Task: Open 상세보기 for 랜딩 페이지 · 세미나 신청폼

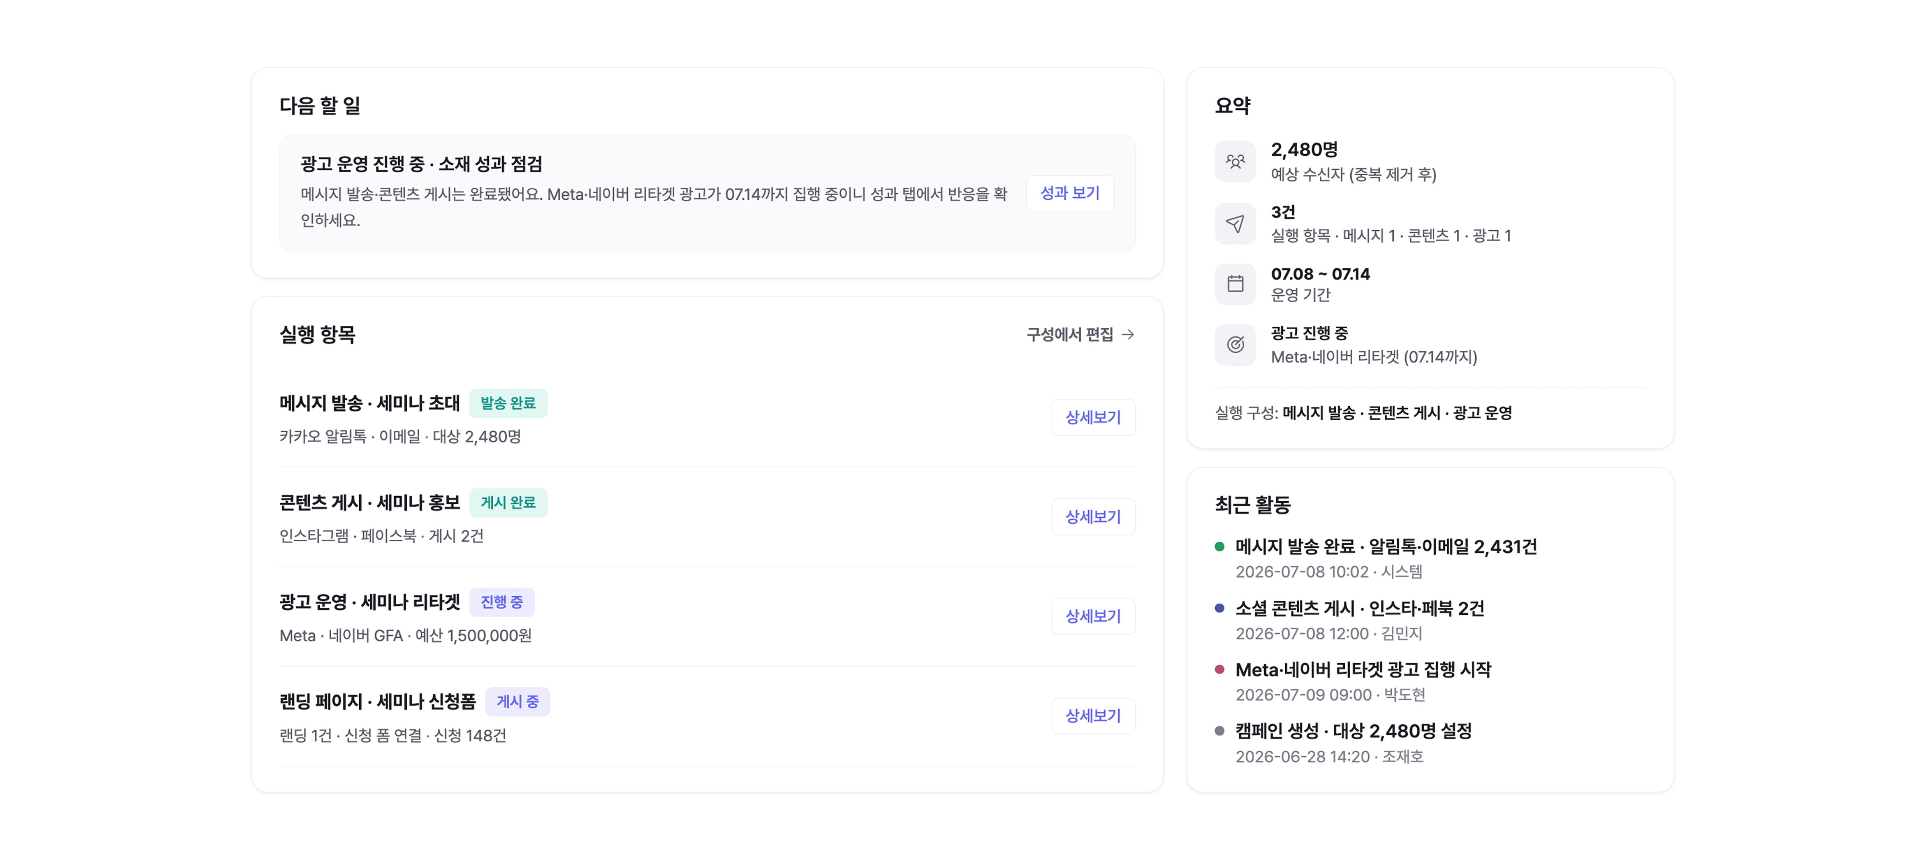Action: click(1093, 716)
